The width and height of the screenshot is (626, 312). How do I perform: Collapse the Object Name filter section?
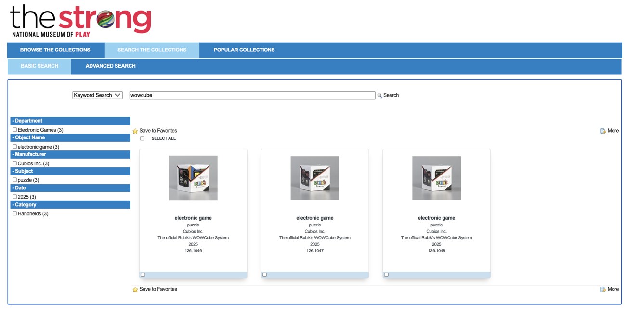pyautogui.click(x=70, y=137)
